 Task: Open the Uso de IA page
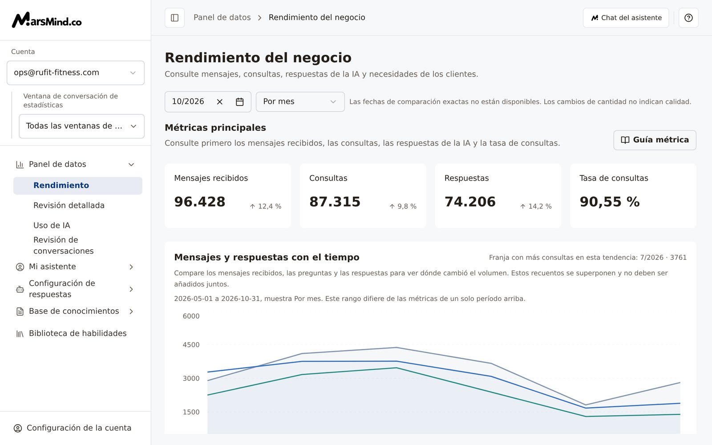[52, 226]
